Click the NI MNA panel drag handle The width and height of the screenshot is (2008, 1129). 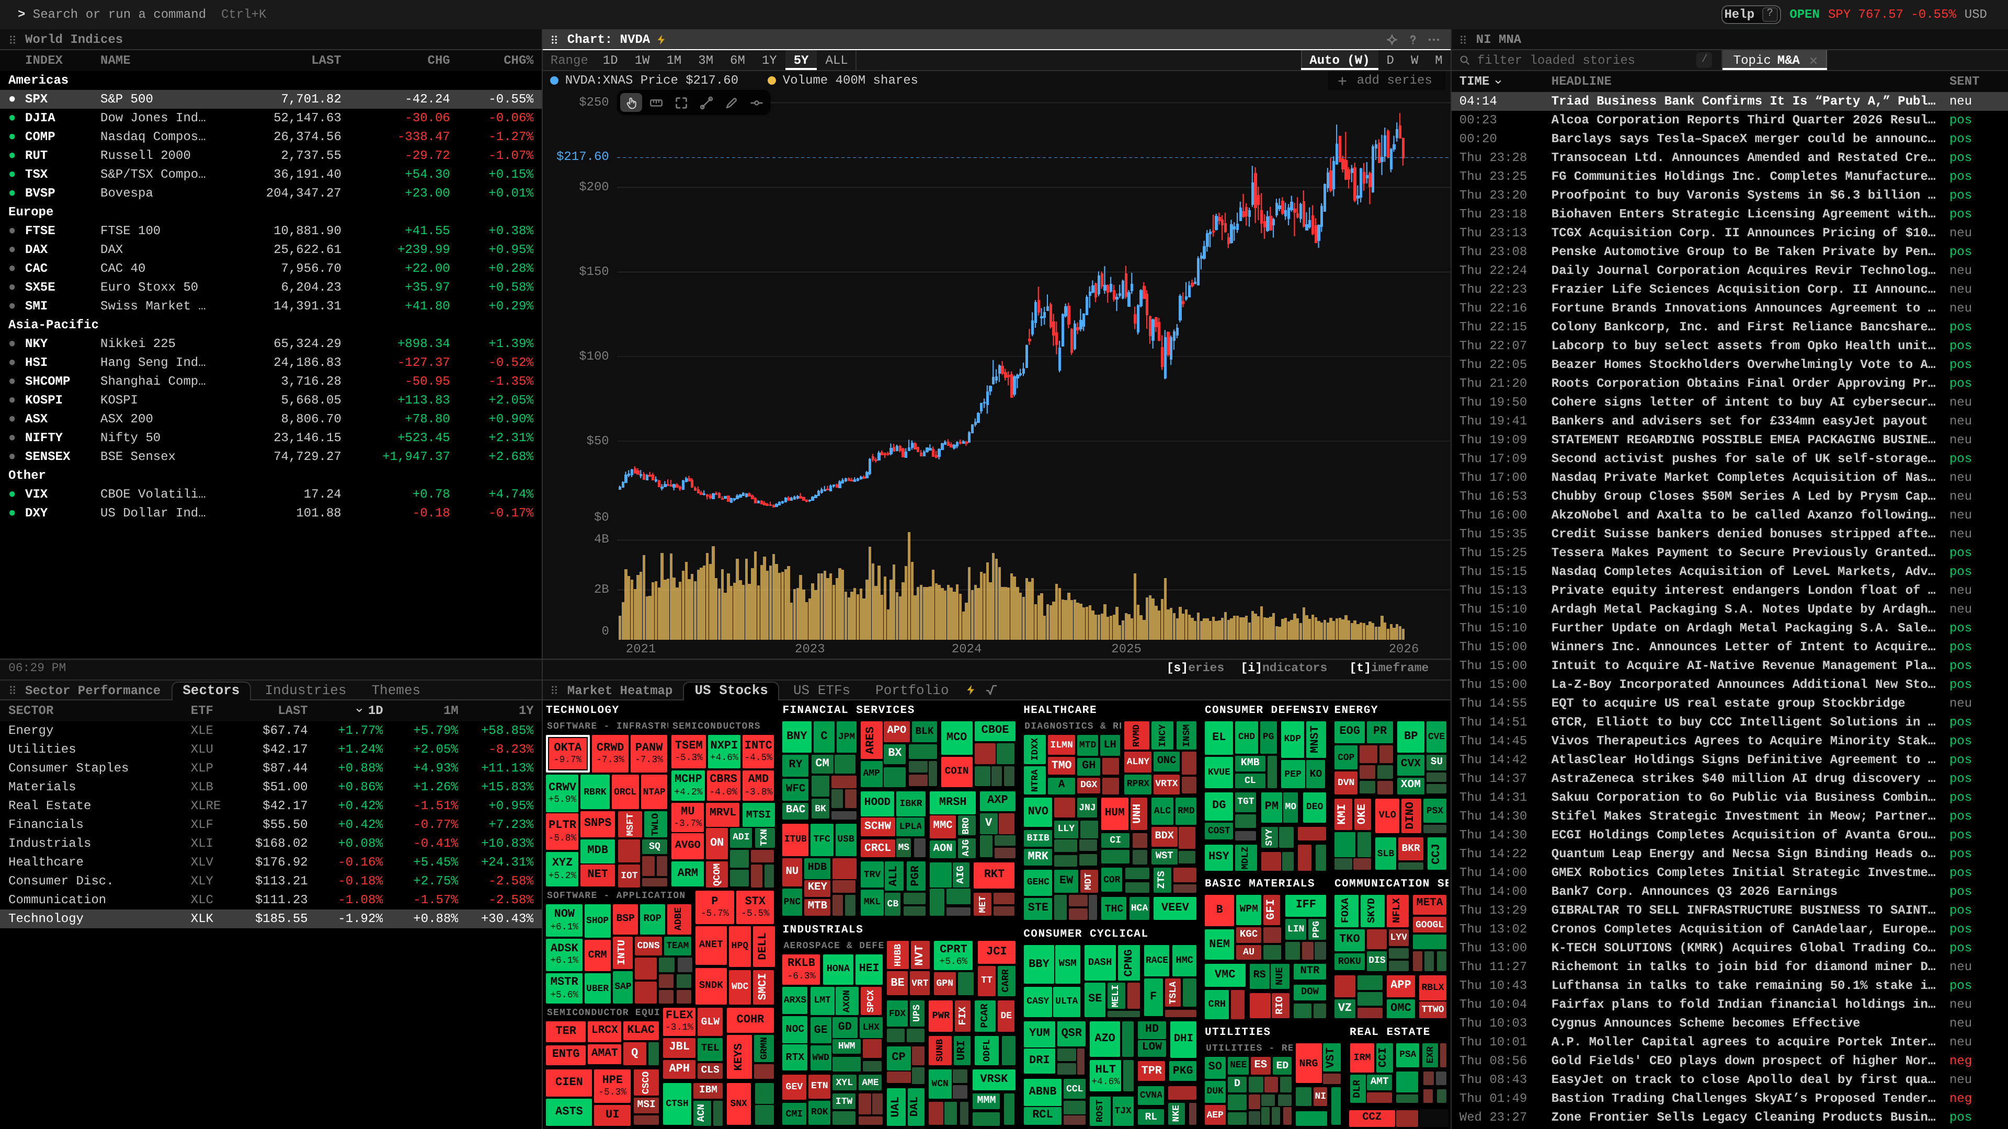[x=1463, y=39]
